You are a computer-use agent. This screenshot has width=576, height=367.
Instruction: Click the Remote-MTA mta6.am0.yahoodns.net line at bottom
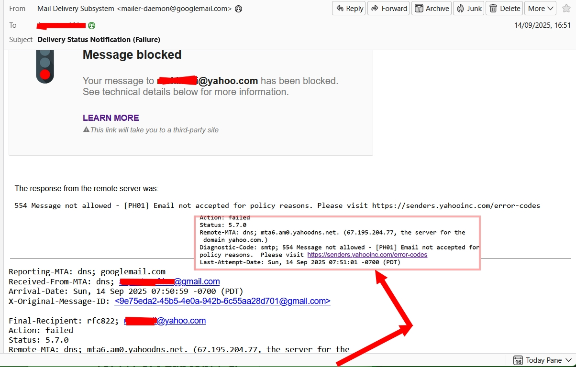(179, 349)
